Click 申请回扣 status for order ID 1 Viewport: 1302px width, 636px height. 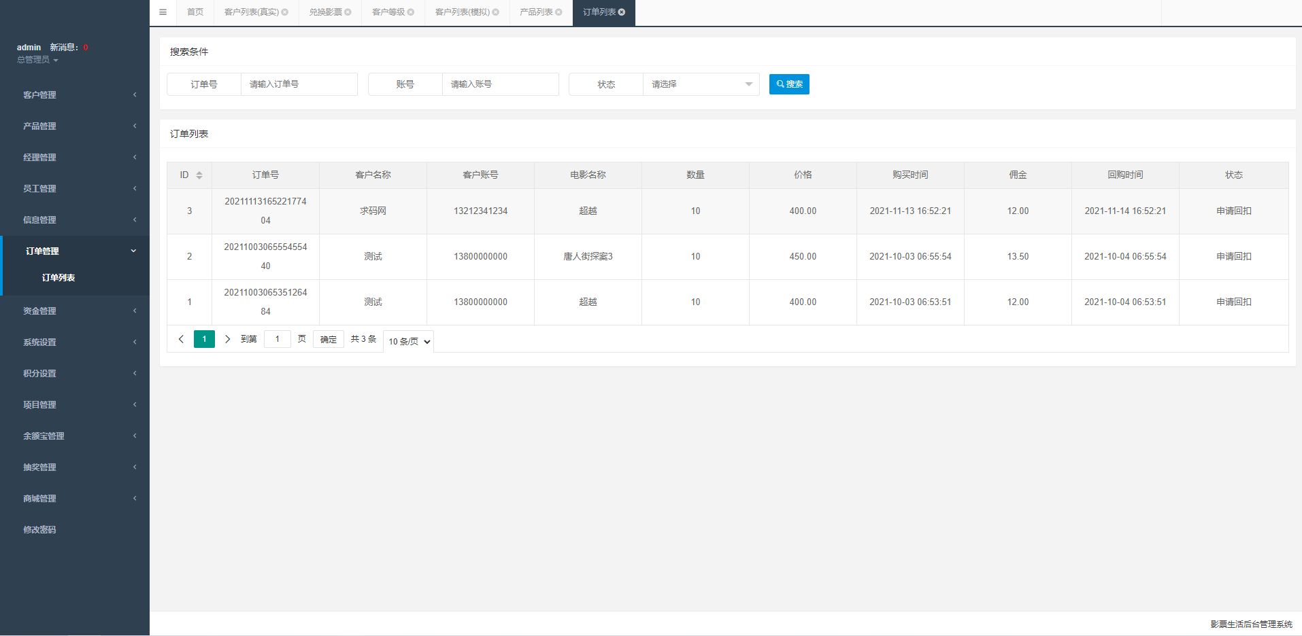click(x=1234, y=302)
